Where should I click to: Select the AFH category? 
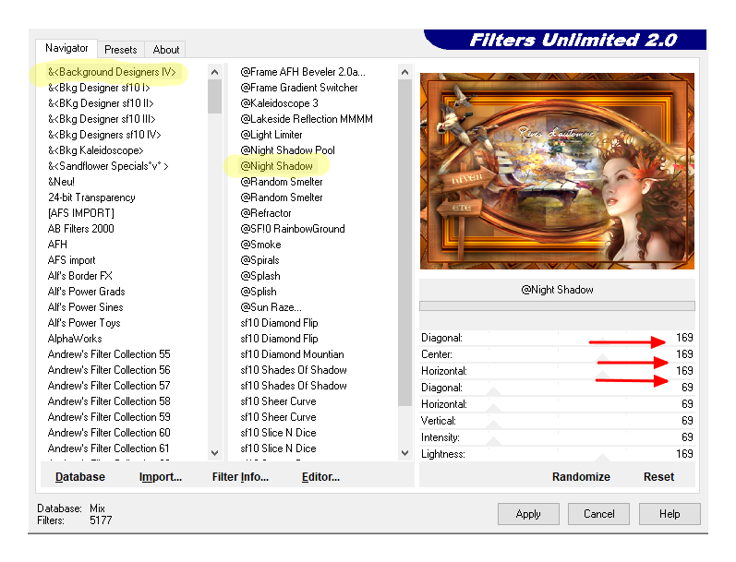coord(58,245)
